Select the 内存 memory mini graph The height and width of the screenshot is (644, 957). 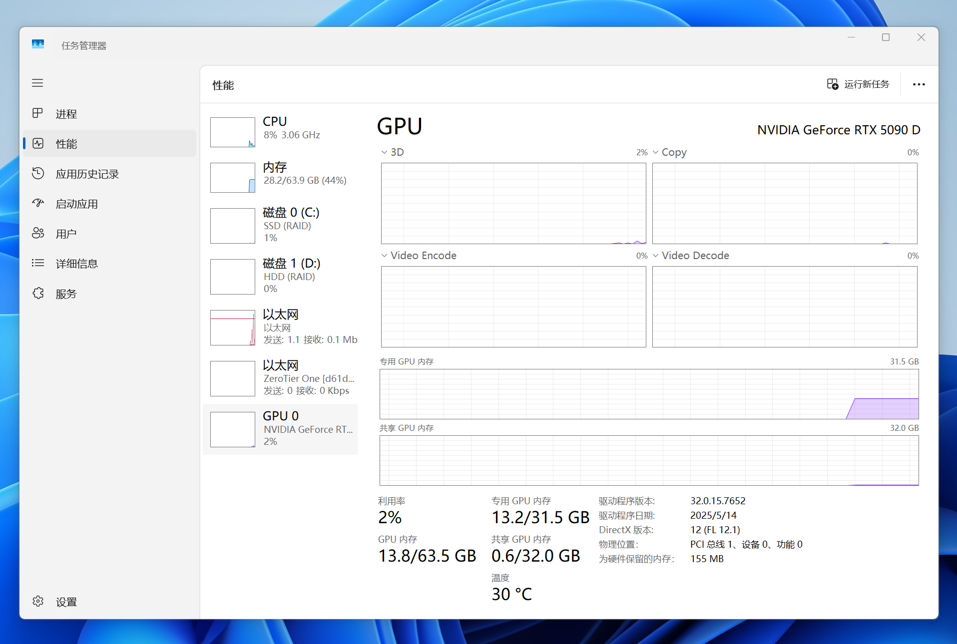click(x=233, y=178)
